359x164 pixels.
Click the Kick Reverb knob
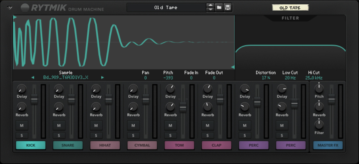(x=22, y=107)
